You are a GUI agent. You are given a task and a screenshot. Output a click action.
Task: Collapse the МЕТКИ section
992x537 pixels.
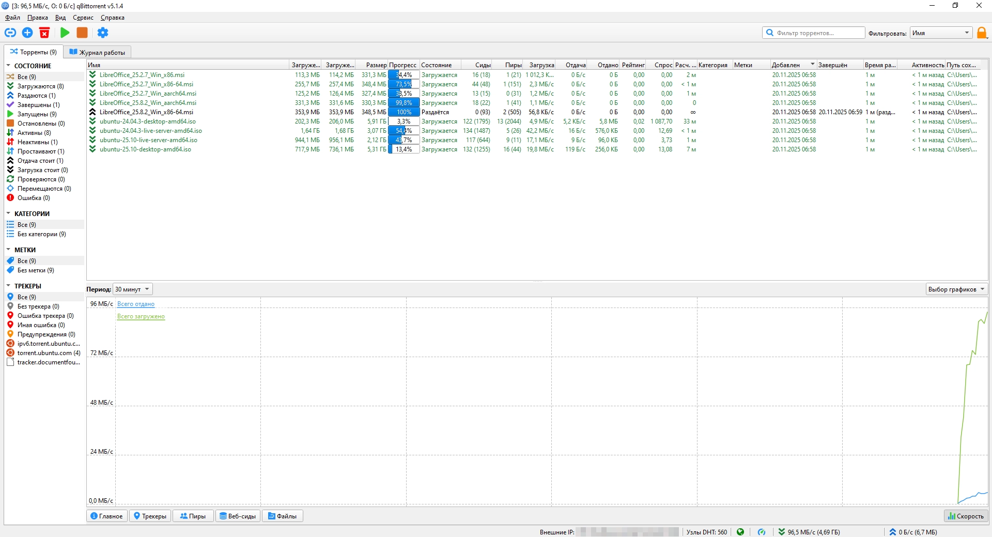pos(8,250)
